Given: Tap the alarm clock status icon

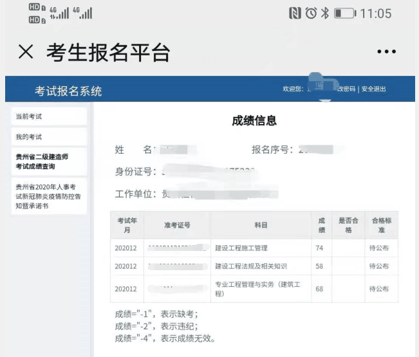Looking at the screenshot, I should (310, 14).
